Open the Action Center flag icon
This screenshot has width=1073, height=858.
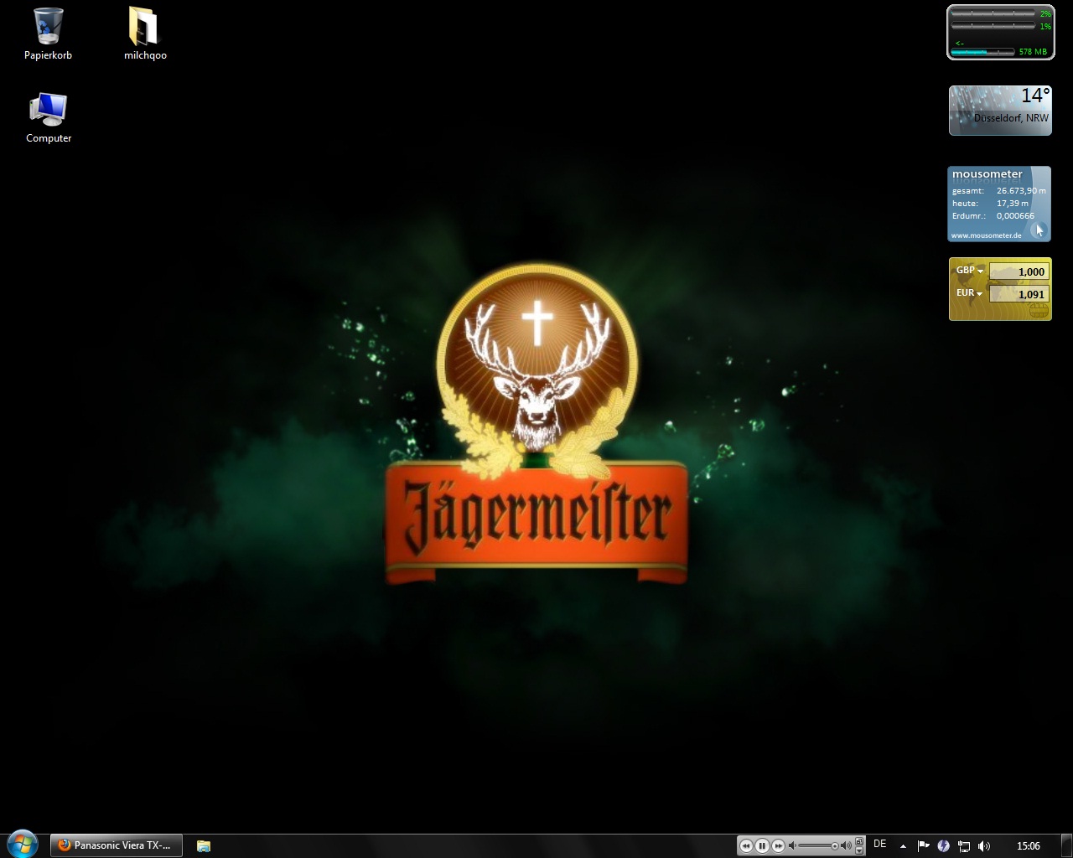pyautogui.click(x=923, y=845)
